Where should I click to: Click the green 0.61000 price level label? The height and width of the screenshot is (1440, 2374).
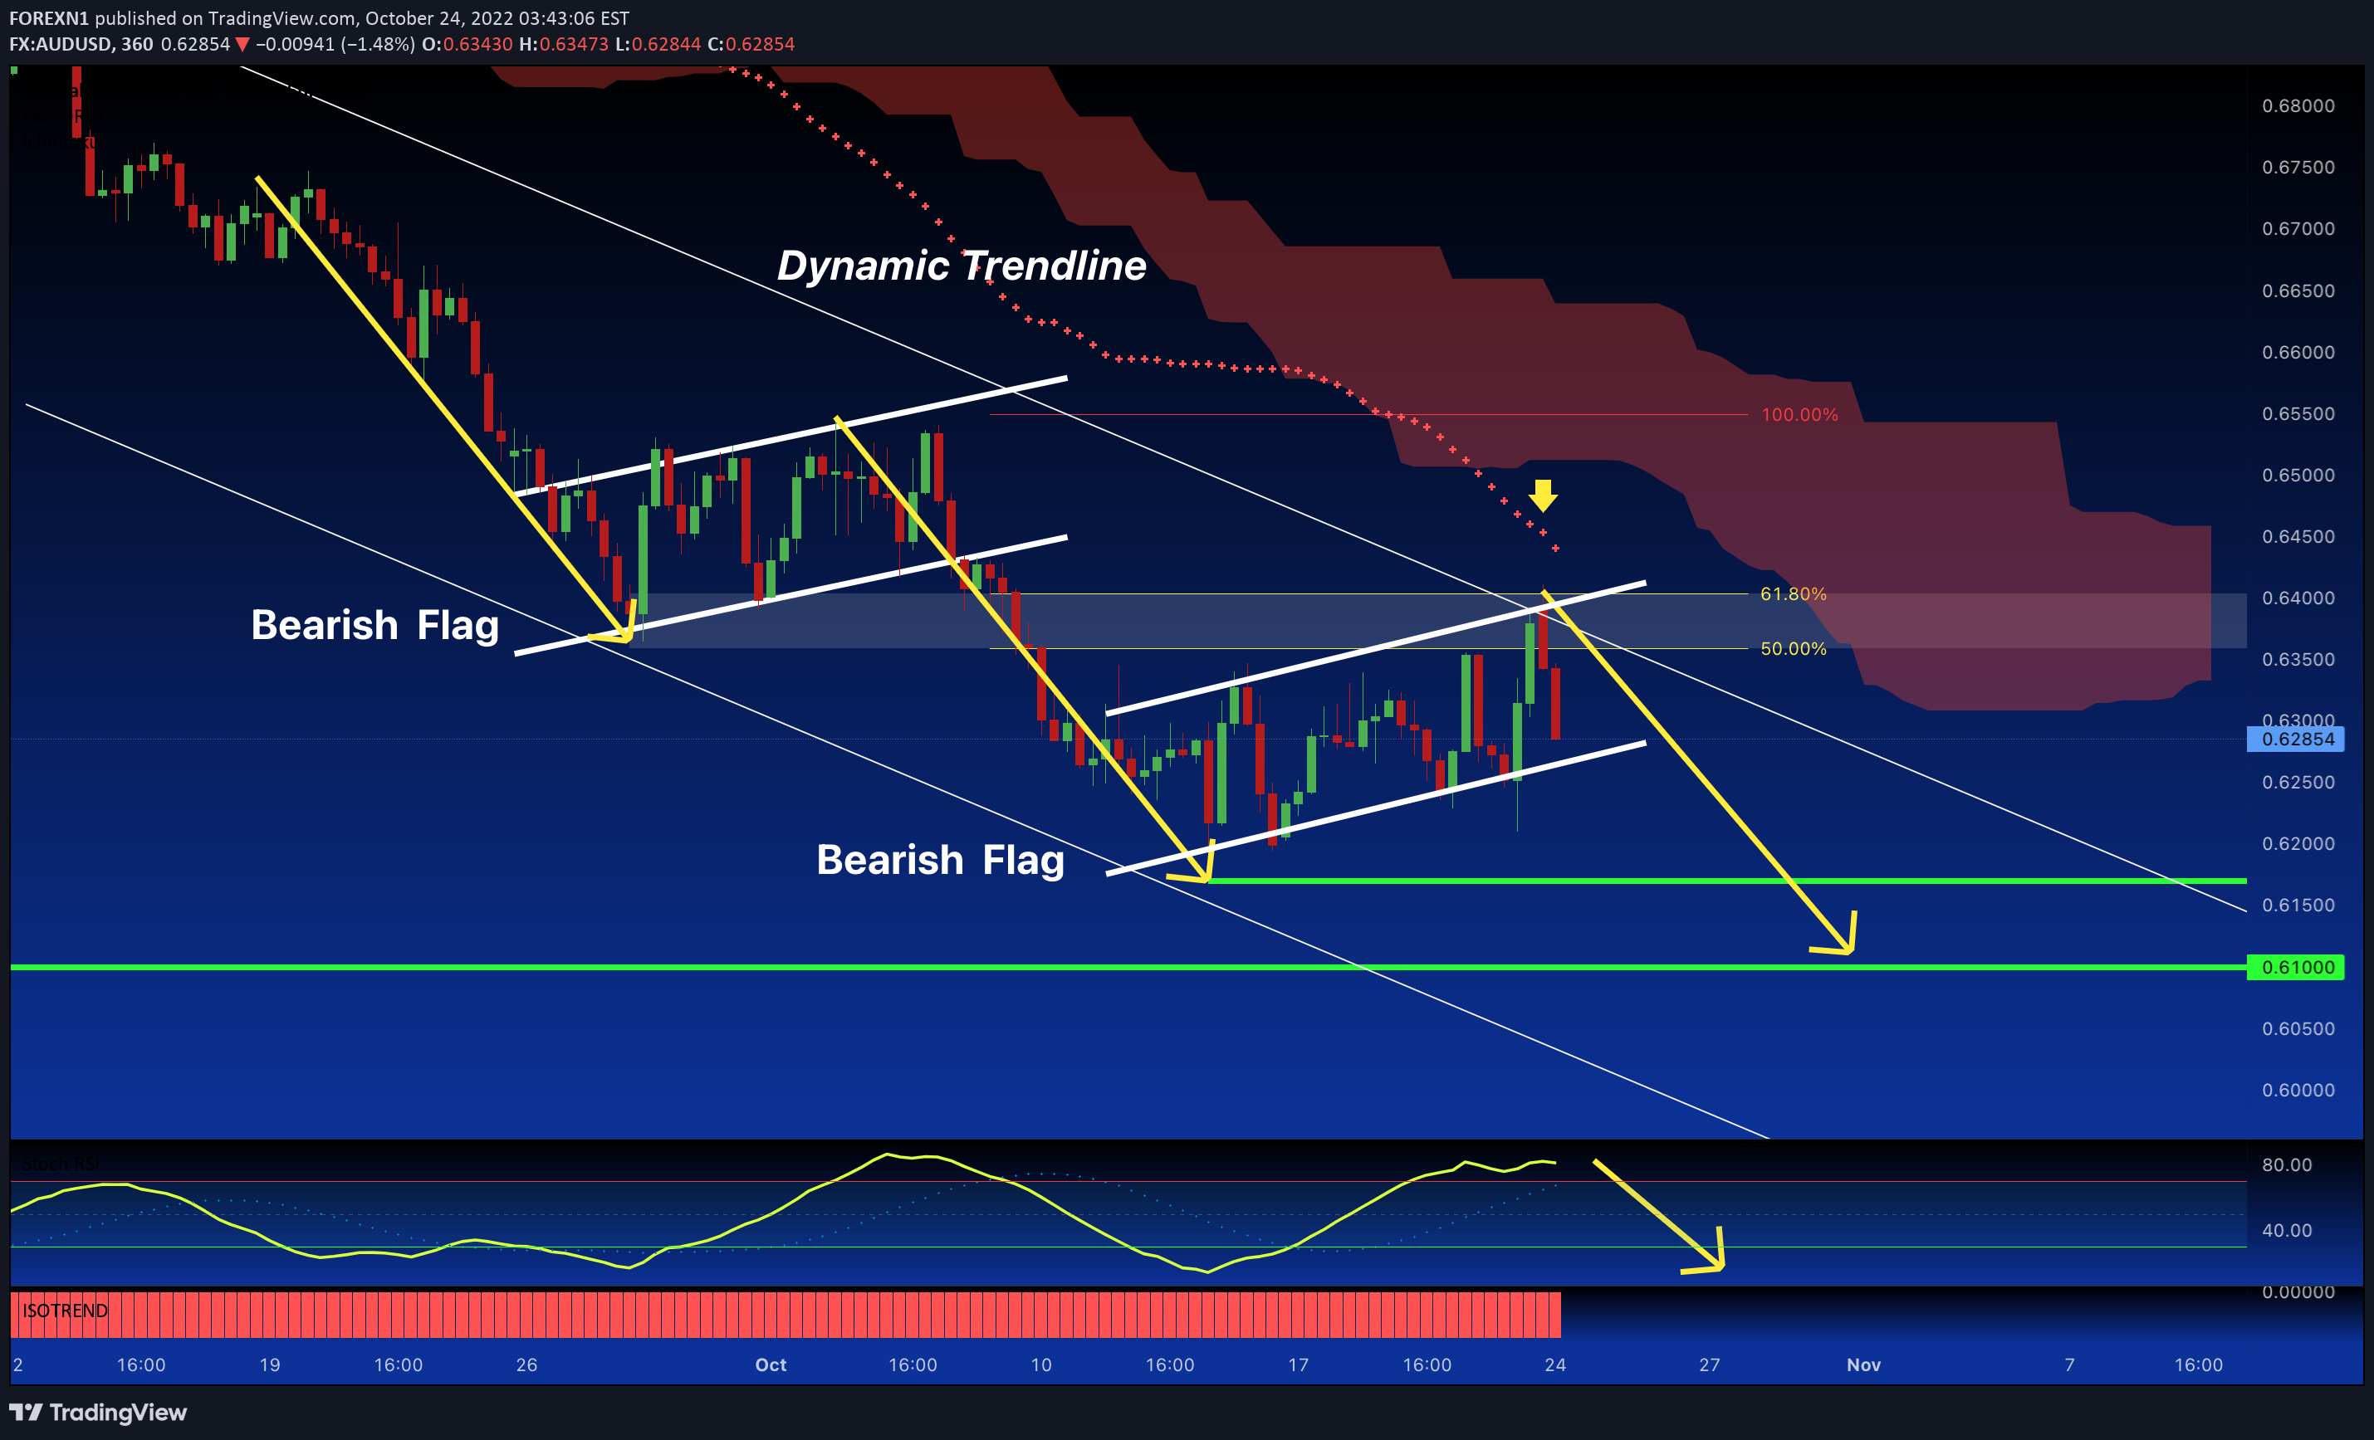[x=2297, y=967]
